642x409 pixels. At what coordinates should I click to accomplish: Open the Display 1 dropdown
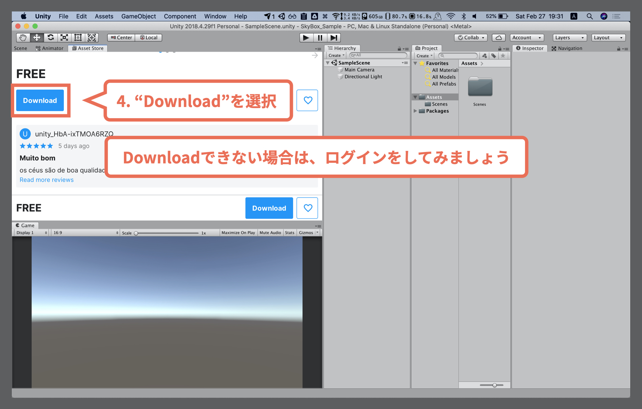[x=31, y=233]
